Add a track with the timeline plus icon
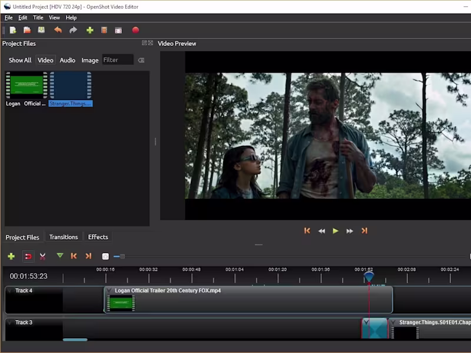 [x=11, y=257]
